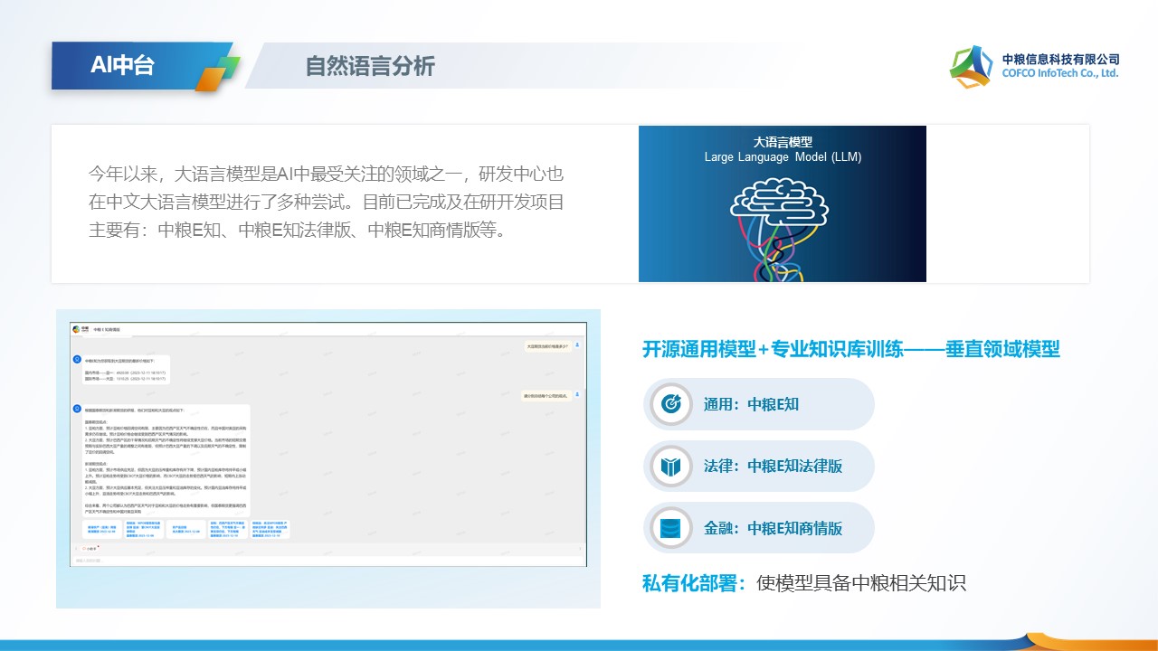The width and height of the screenshot is (1158, 651).
Task: Click the 通用：中粮E知 pill button
Action: click(758, 404)
